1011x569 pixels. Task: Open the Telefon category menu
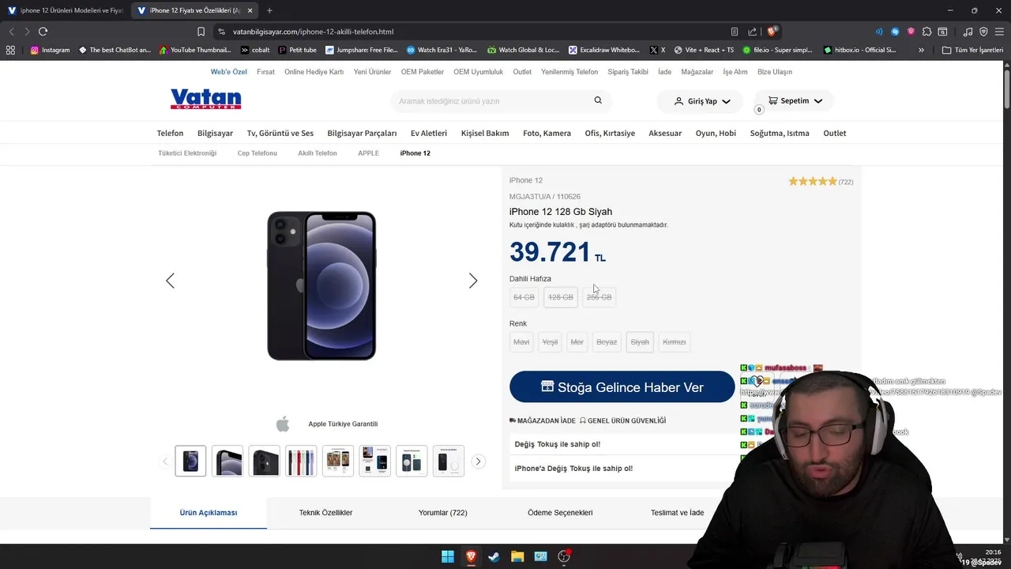coord(170,133)
